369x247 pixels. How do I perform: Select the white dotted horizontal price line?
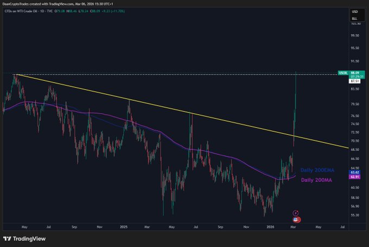click(163, 73)
